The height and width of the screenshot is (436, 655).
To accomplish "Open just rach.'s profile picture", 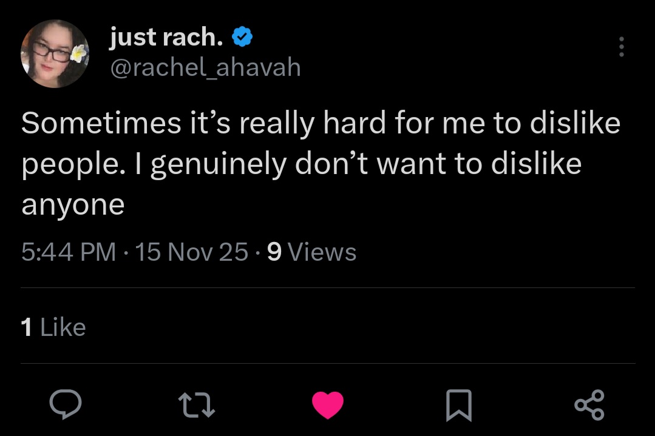I will click(55, 54).
